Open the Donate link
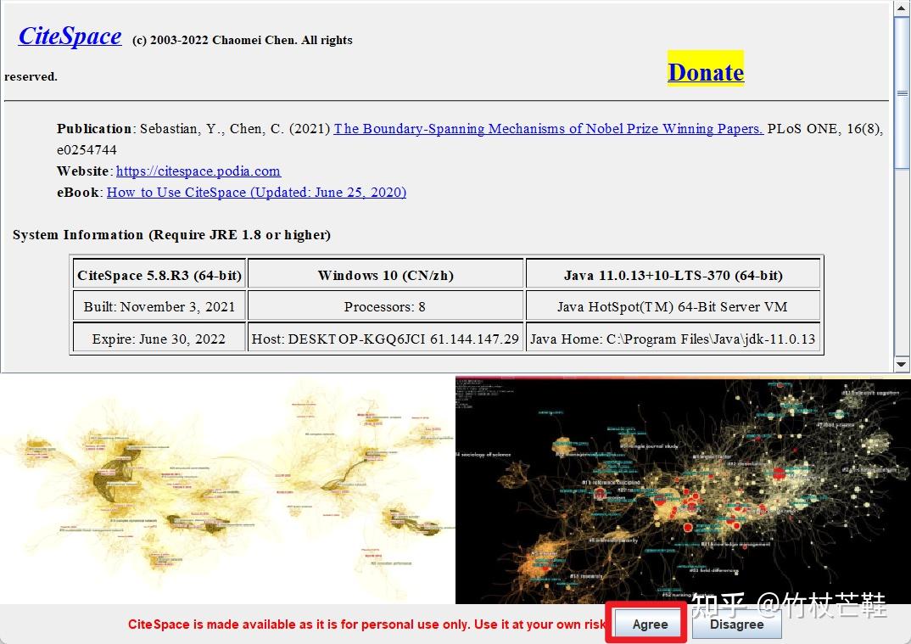 tap(706, 72)
